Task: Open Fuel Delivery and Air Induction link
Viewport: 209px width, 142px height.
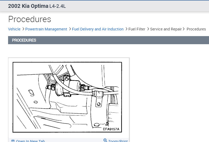Action: [98, 29]
